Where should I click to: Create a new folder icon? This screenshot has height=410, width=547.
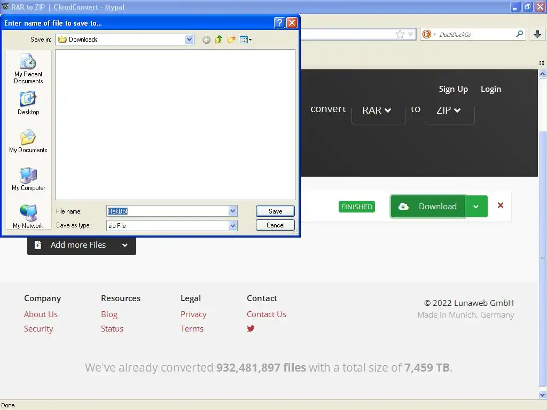(231, 40)
